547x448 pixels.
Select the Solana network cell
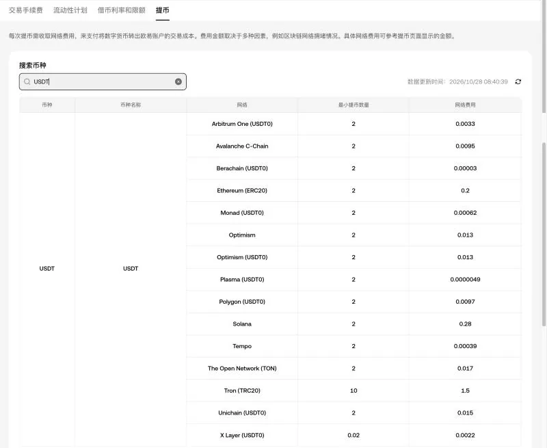pyautogui.click(x=242, y=324)
